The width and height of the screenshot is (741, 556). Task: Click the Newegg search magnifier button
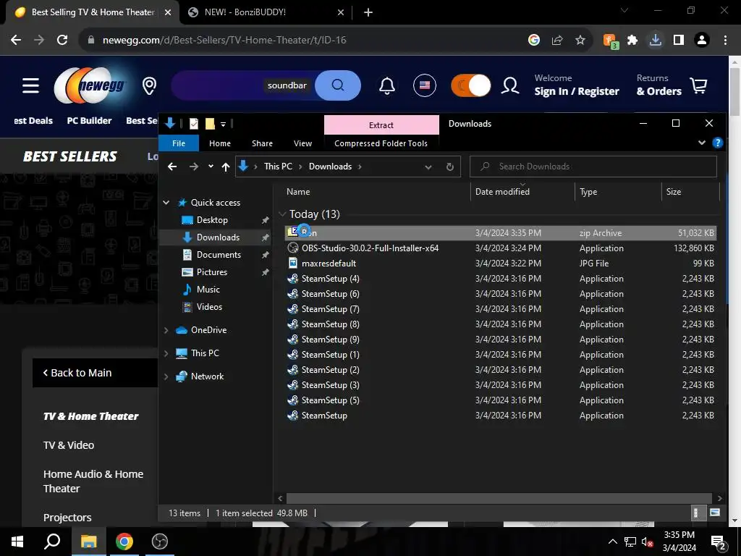pos(337,85)
